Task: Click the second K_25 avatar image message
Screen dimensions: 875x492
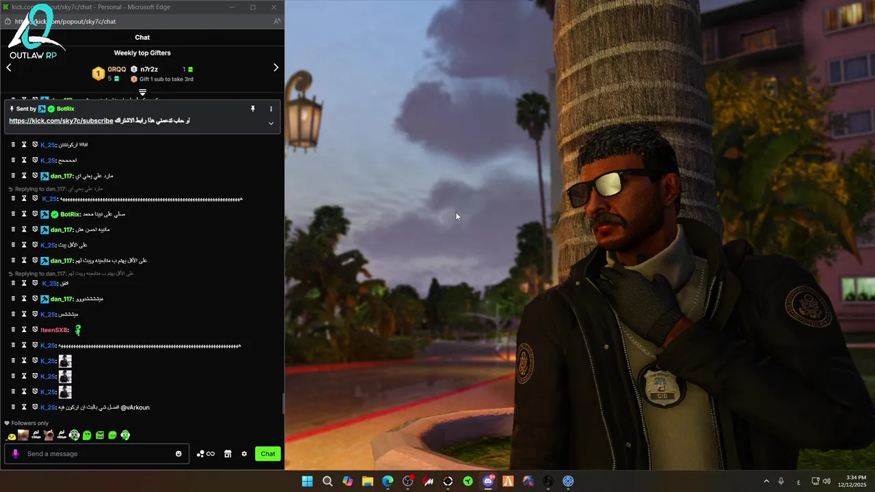Action: coord(65,377)
